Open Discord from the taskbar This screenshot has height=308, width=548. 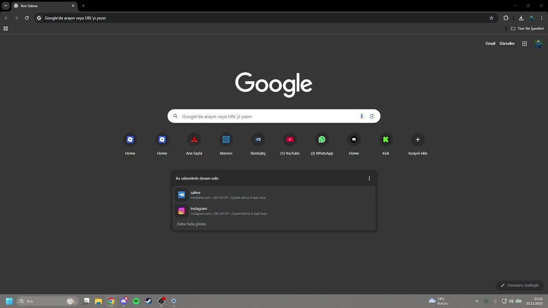tap(124, 301)
